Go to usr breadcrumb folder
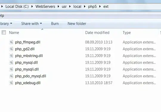161x112 pixels. (64, 7)
